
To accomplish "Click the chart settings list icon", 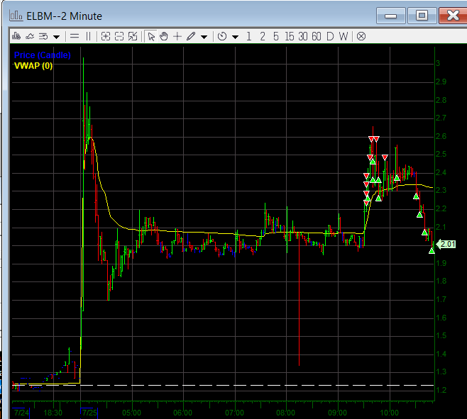I will click(43, 36).
